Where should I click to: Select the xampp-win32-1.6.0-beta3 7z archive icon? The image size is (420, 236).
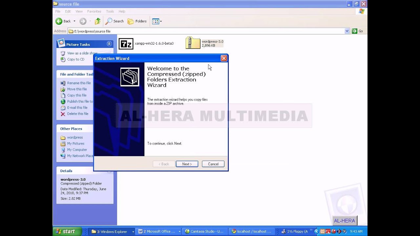pos(126,44)
